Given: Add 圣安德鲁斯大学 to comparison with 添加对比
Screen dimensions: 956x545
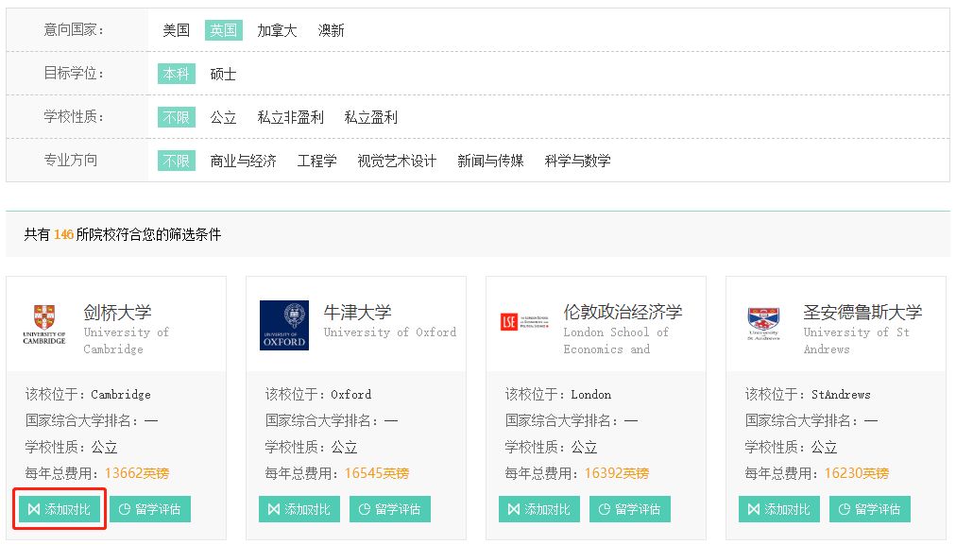Looking at the screenshot, I should click(779, 509).
